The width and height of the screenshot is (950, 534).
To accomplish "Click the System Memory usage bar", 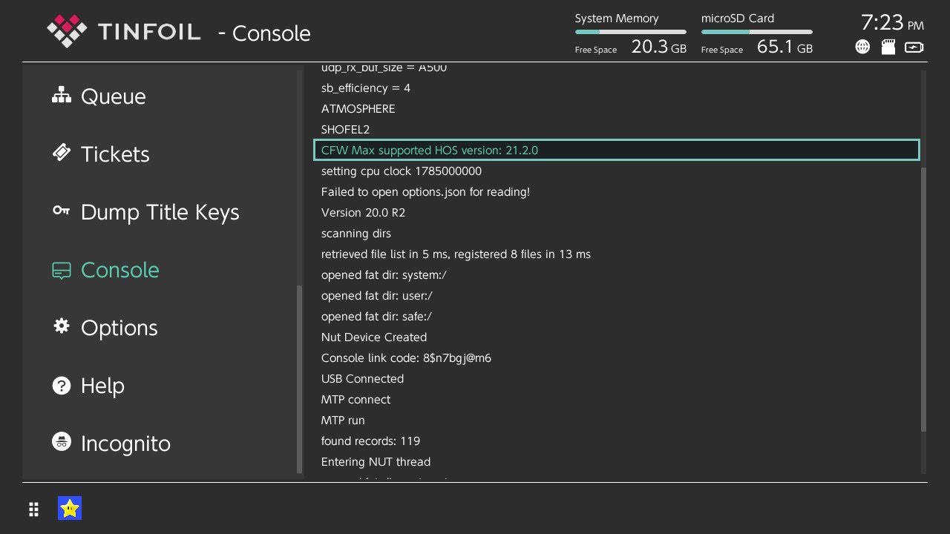I will click(x=631, y=32).
